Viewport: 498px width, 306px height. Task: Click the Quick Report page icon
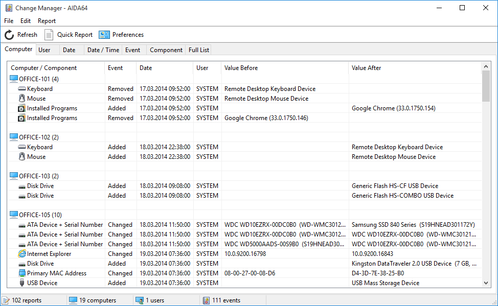(49, 35)
